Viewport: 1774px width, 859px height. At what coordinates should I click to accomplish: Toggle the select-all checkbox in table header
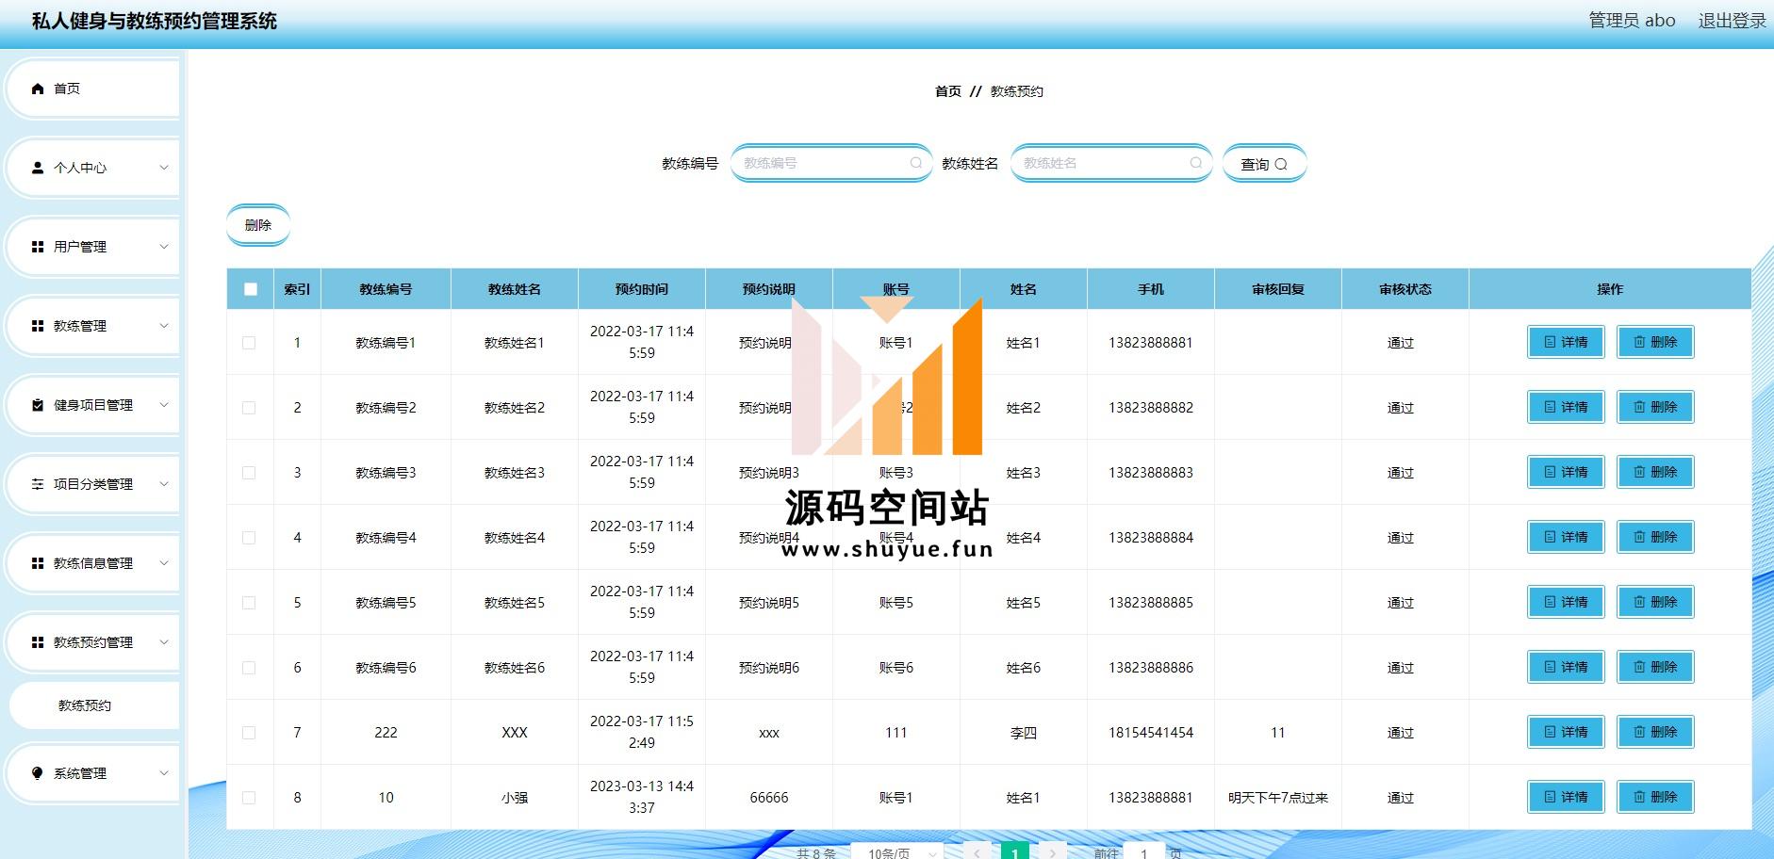coord(250,289)
